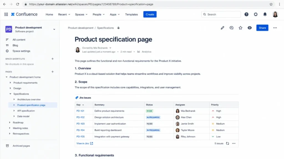Collapse the Product development home tree
This screenshot has width=284, height=159.
(7, 77)
